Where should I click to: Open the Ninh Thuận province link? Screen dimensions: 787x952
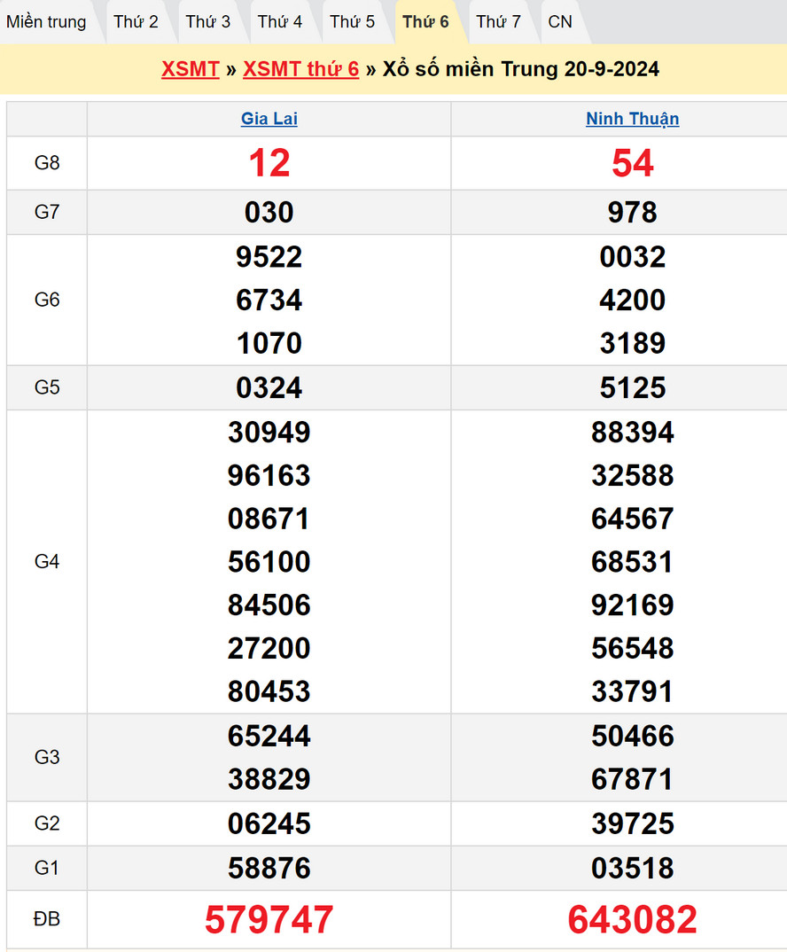pos(632,119)
